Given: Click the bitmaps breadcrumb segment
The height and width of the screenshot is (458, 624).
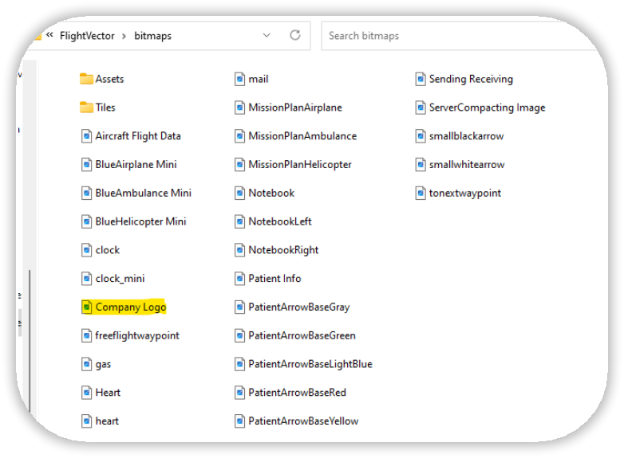Looking at the screenshot, I should click(x=152, y=36).
